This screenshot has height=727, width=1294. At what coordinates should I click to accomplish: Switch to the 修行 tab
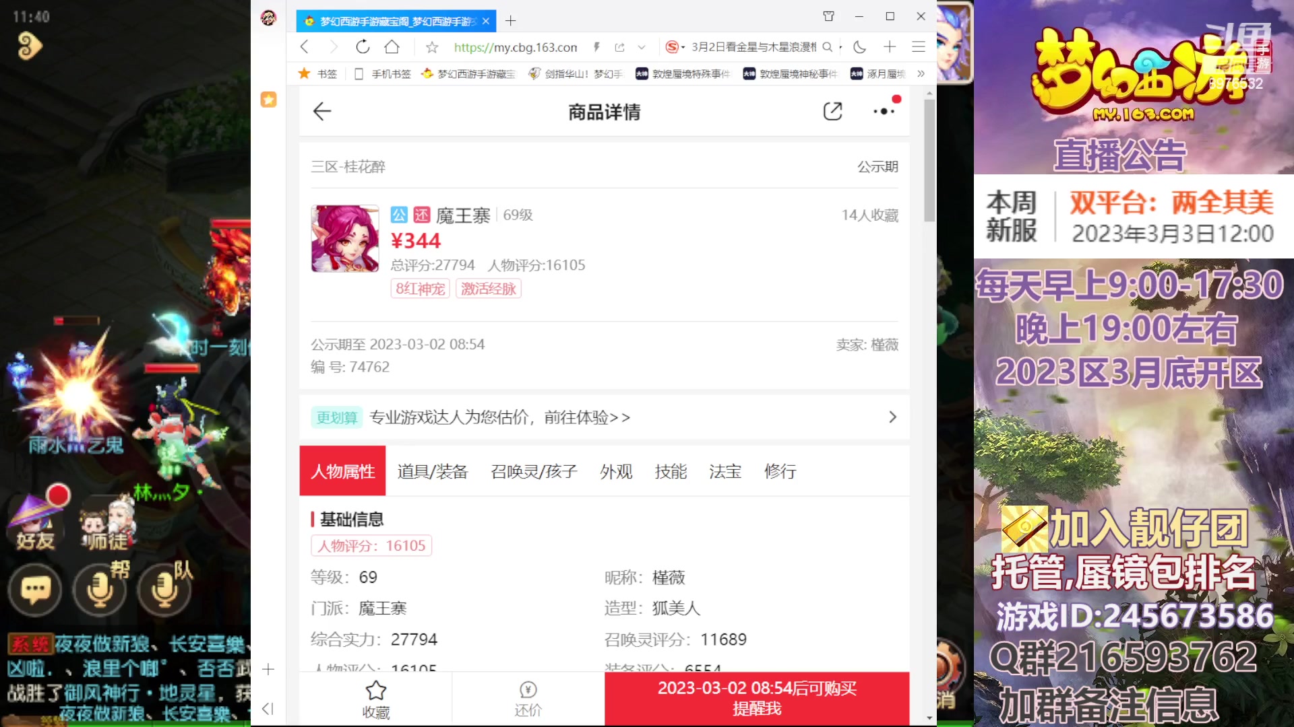tap(780, 471)
